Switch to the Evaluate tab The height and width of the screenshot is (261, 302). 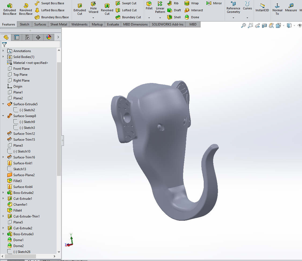click(x=113, y=24)
